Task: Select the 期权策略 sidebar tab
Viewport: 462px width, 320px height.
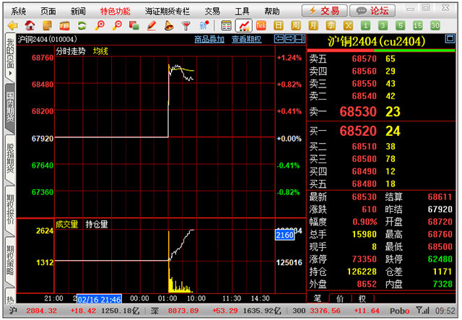Action: click(10, 260)
